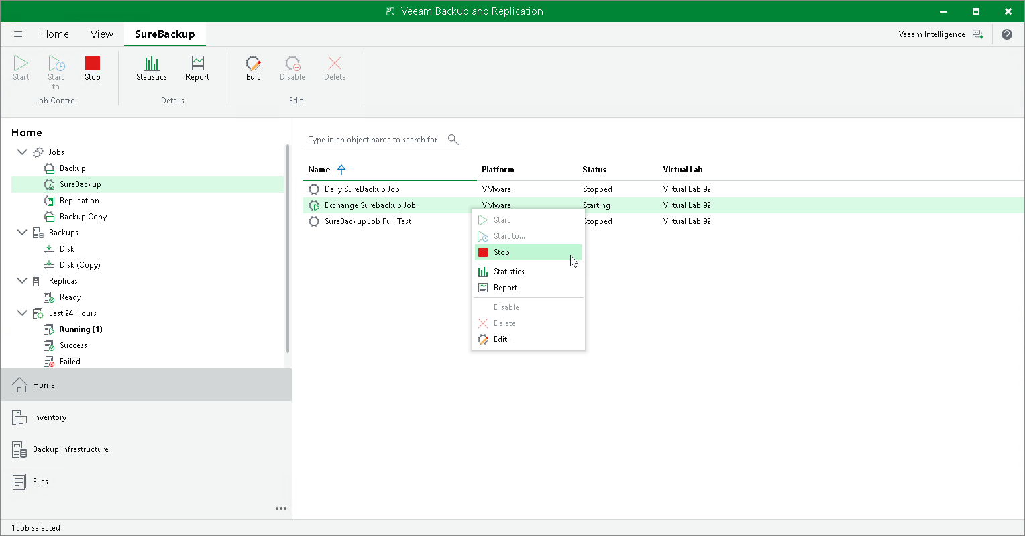The image size is (1025, 536).
Task: Select Disk under Backups
Action: click(67, 249)
